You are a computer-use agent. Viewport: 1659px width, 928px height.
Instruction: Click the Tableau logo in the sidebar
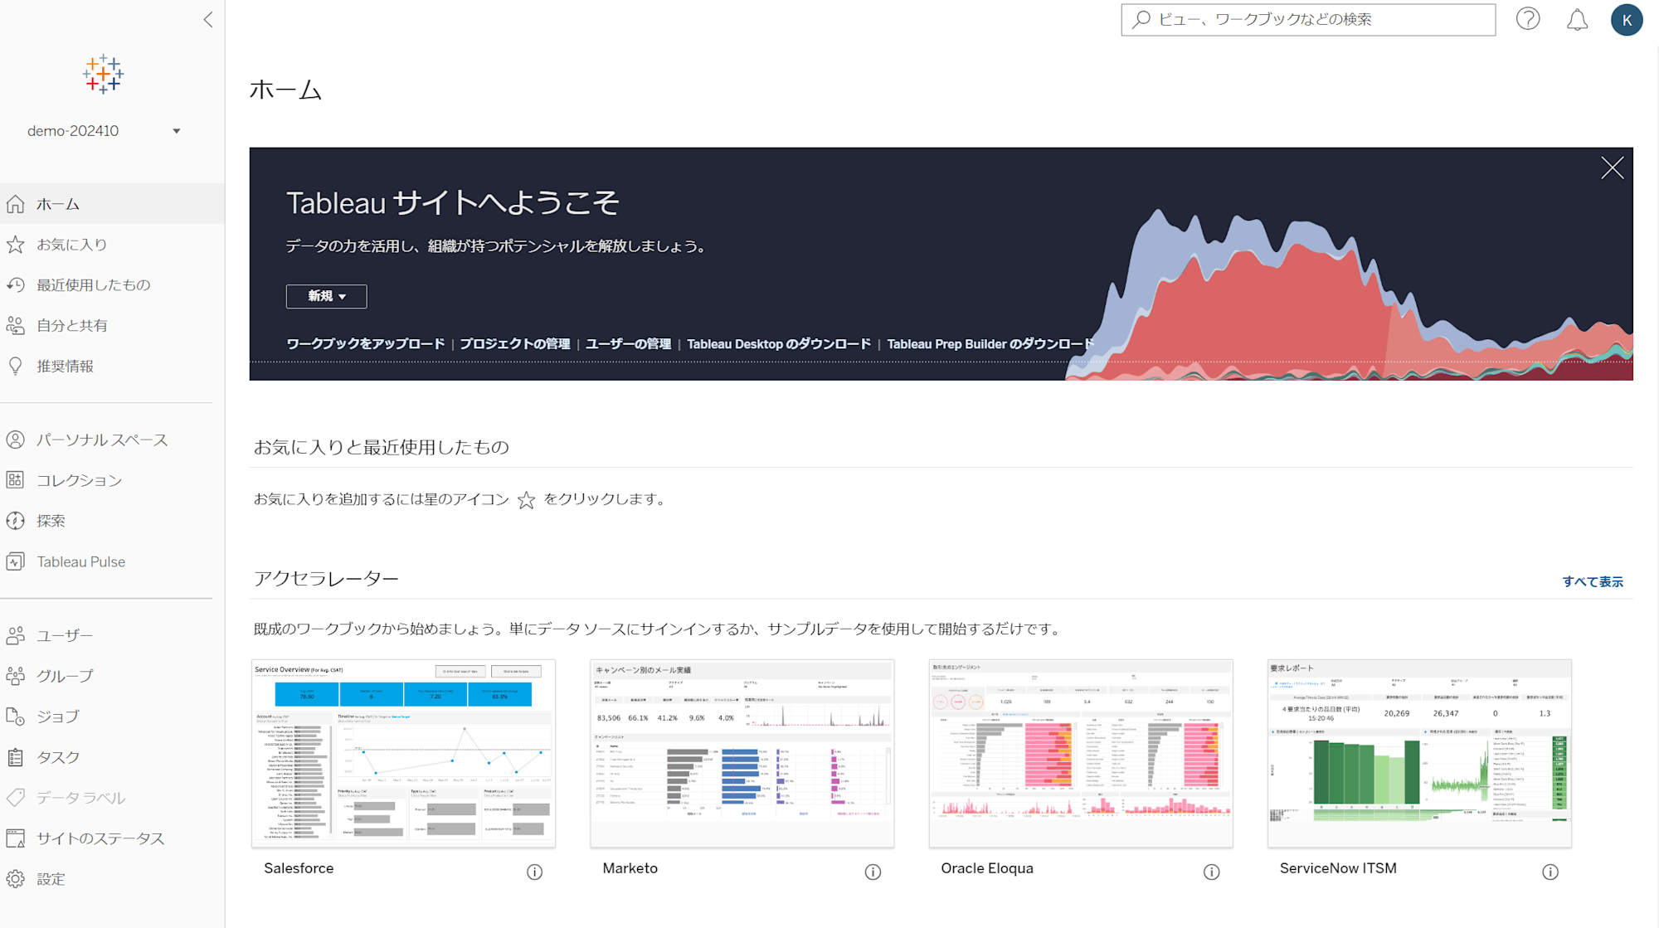[103, 75]
